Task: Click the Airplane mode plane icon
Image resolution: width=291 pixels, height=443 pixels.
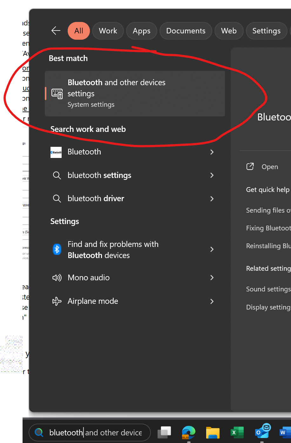Action: pyautogui.click(x=57, y=301)
